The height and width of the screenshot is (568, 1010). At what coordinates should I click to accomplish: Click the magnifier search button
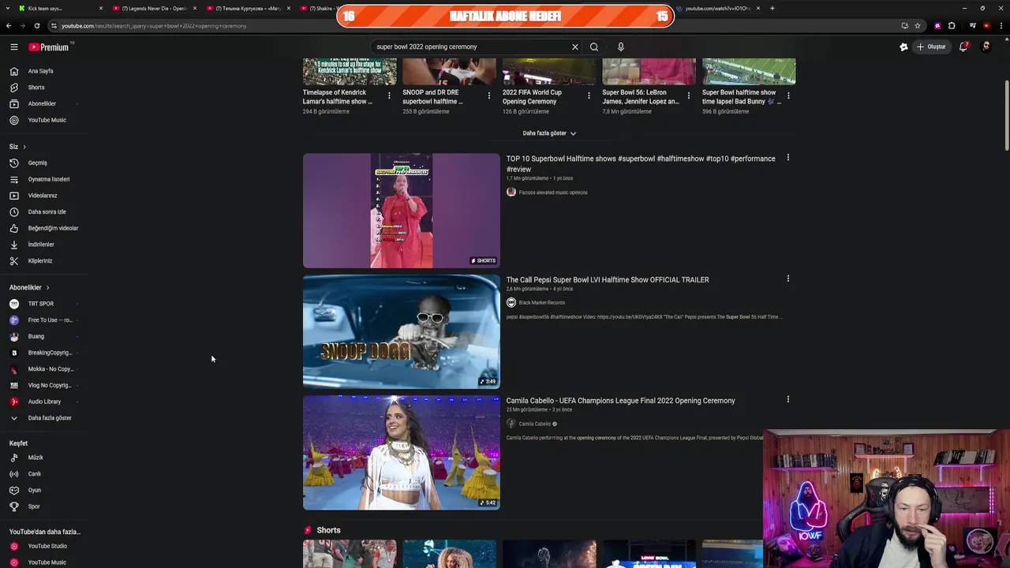click(594, 47)
